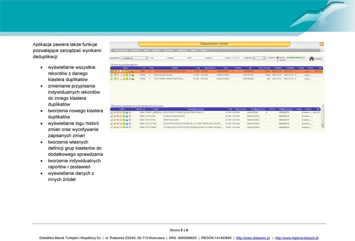This screenshot has height=241, width=355.
Task: Click the edit pen icon in DYST187326 row
Action: [112, 124]
